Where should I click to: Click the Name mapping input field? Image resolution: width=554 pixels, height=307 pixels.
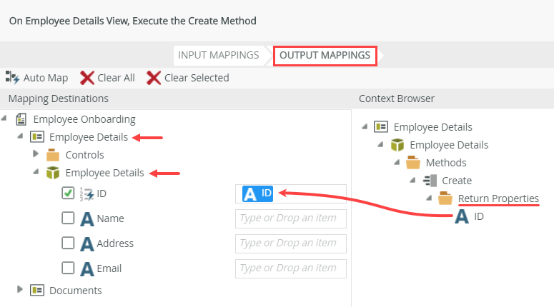click(290, 218)
